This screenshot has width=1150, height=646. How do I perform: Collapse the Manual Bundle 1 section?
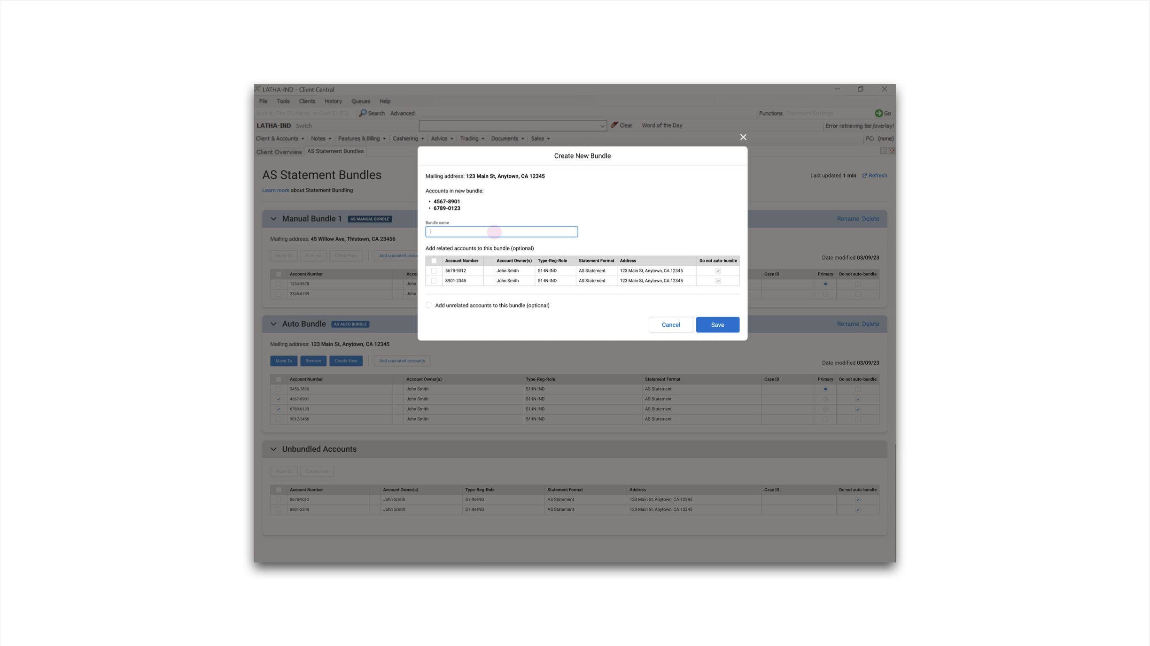pyautogui.click(x=273, y=219)
